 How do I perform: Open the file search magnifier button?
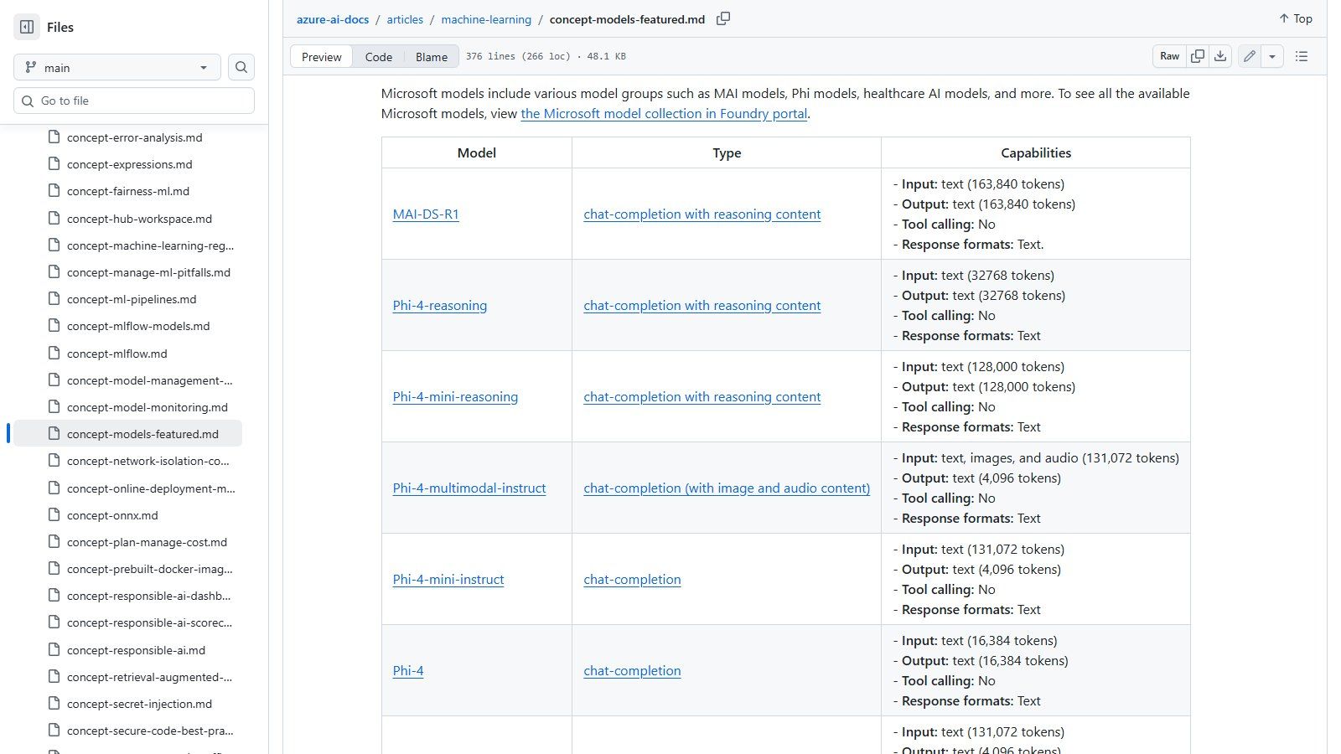click(241, 67)
